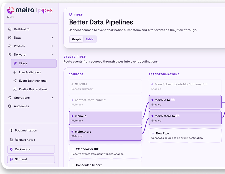
Task: Switch to the Graph view tab
Action: (76, 39)
